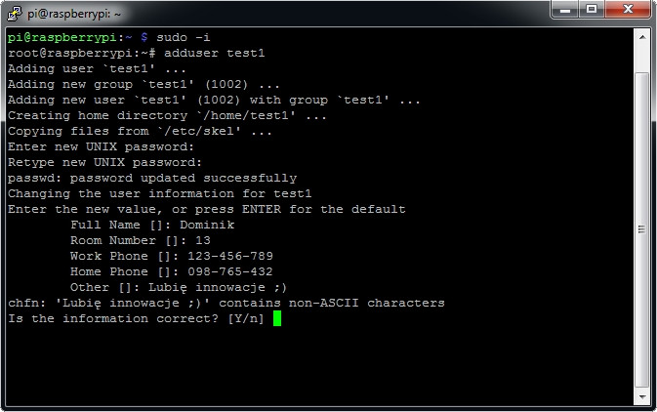Click the green terminal cursor block
Viewport: 657px width, 412px height.
point(277,319)
